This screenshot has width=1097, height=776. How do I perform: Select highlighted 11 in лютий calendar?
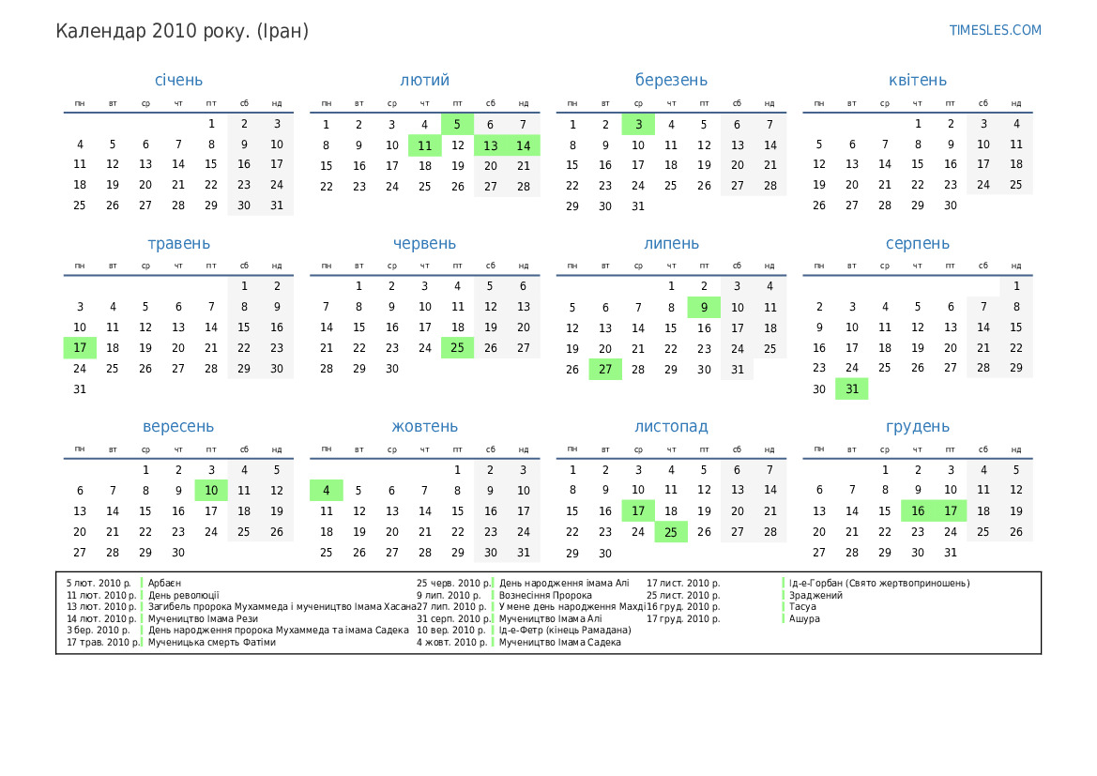pos(424,145)
